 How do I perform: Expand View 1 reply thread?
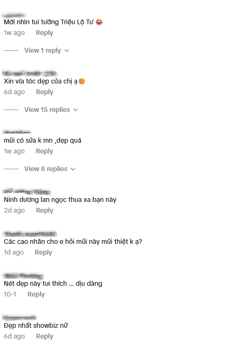(43, 50)
